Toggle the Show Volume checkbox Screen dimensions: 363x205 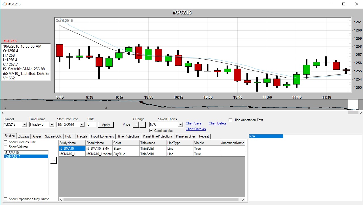click(6, 147)
